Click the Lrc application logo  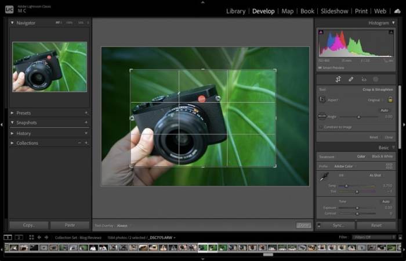9,10
